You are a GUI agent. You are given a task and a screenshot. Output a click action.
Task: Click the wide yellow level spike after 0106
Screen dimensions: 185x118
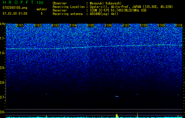pos(117,116)
